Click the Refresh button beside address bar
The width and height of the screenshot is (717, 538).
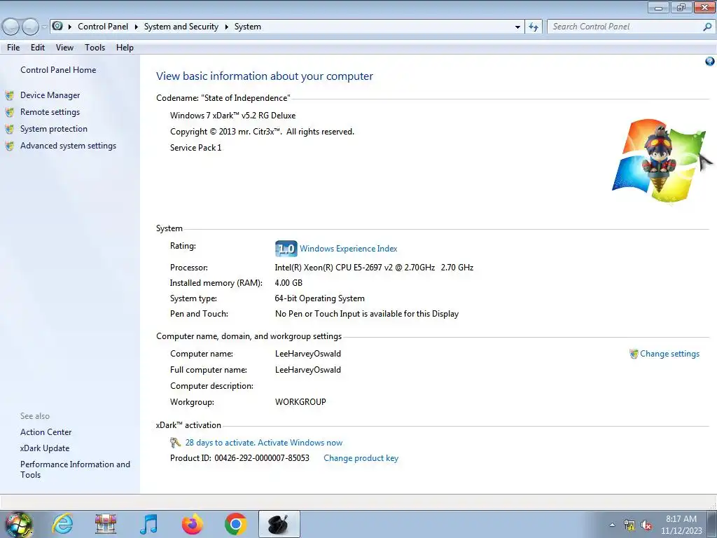(x=534, y=27)
